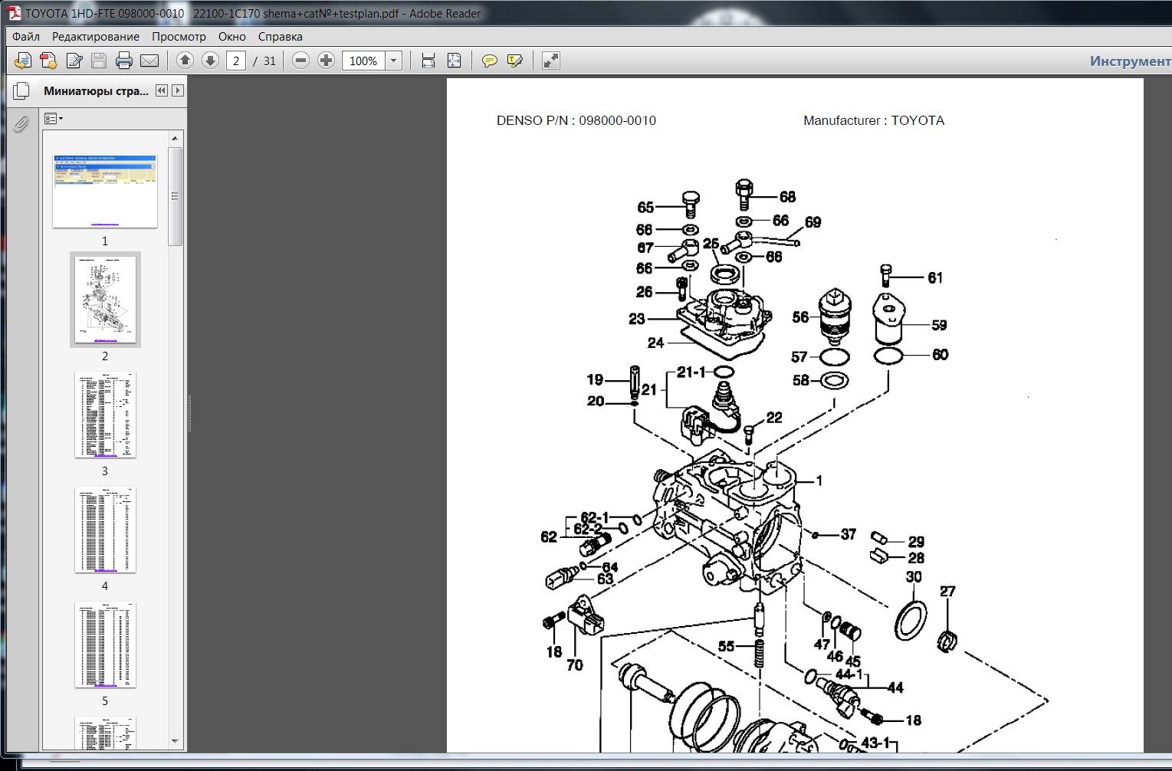Collapse thumbnails panel double-arrow button
Viewport: 1172px width, 771px height.
pyautogui.click(x=162, y=90)
